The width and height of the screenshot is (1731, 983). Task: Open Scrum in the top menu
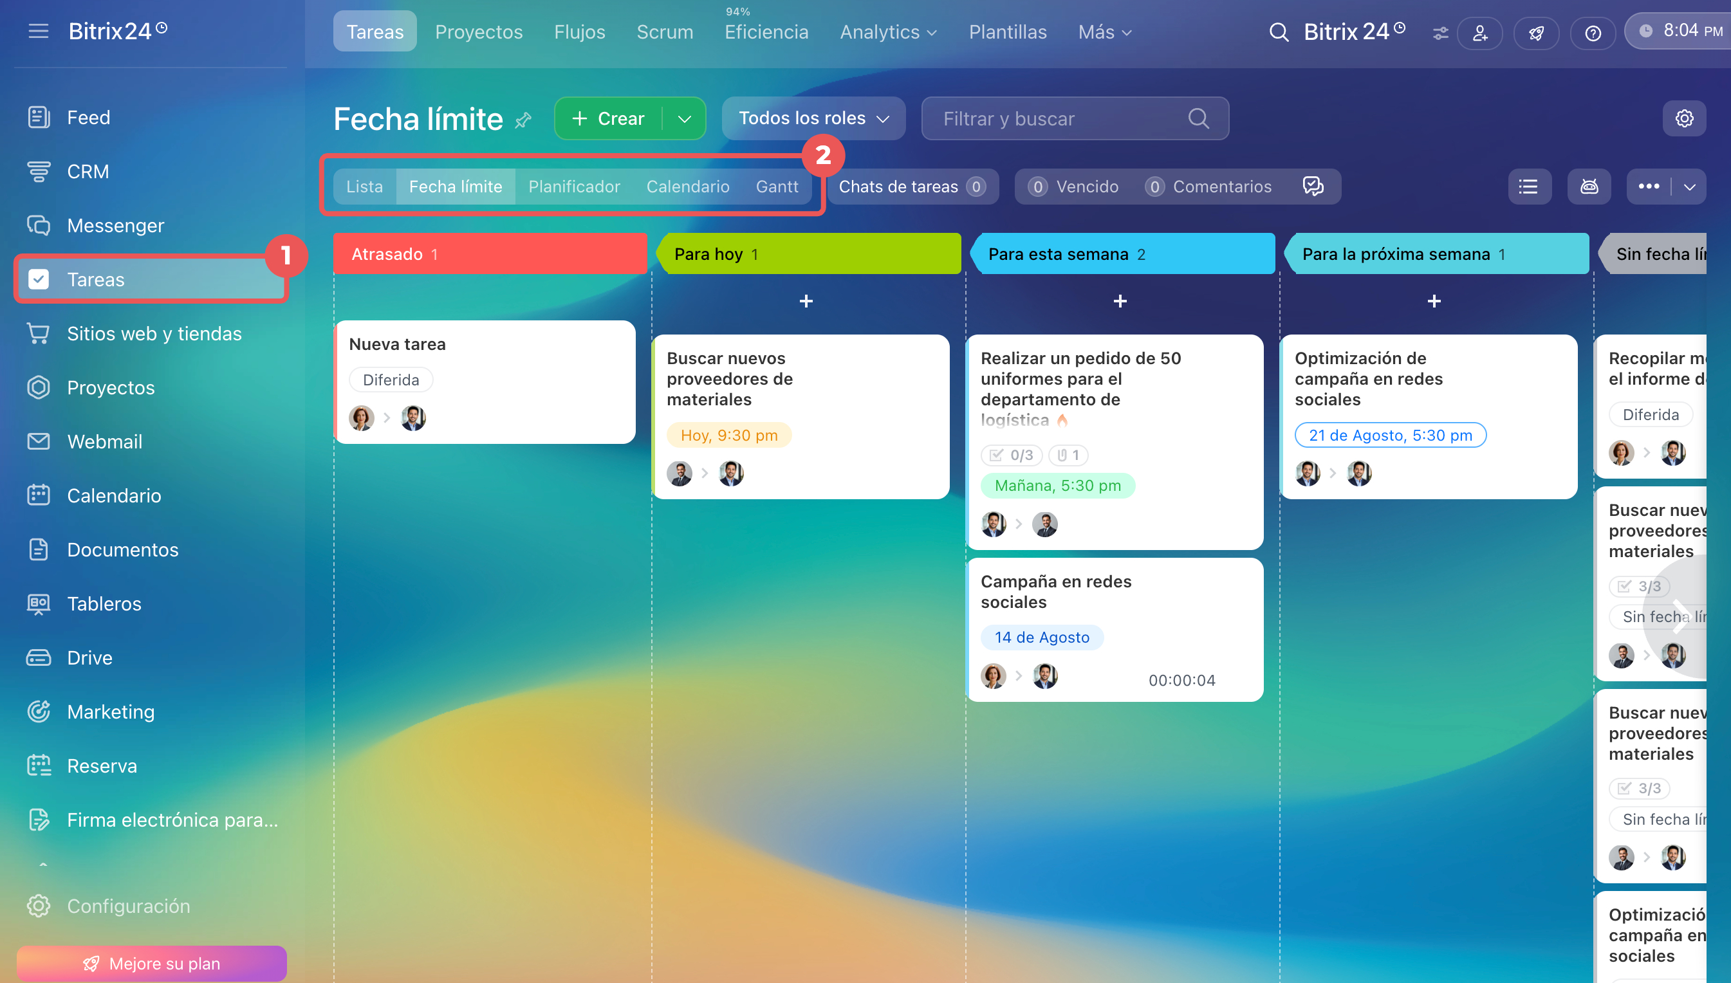[665, 32]
